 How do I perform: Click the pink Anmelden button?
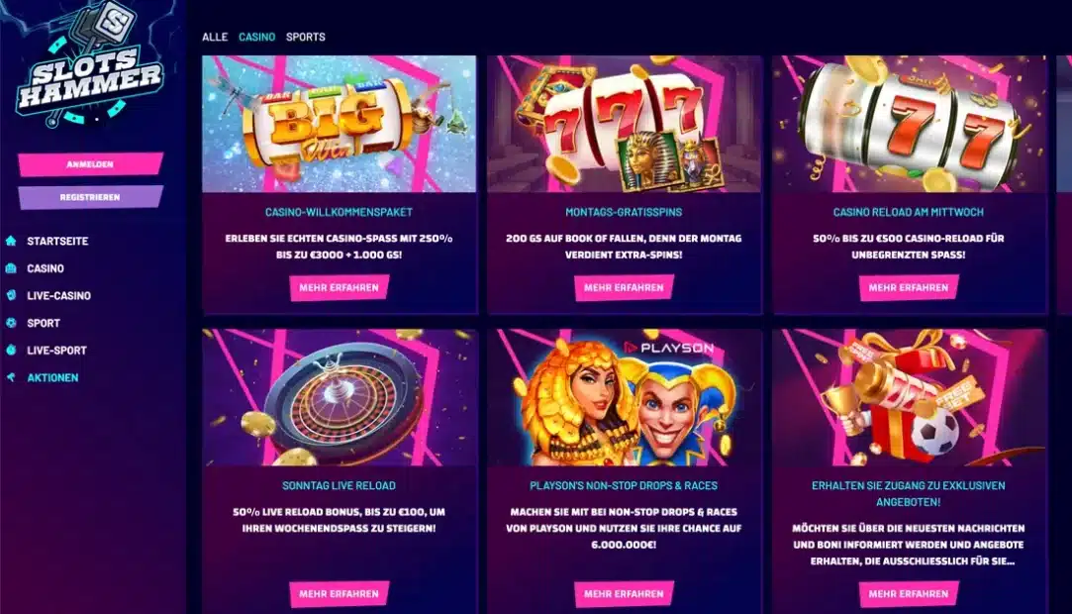(x=90, y=164)
